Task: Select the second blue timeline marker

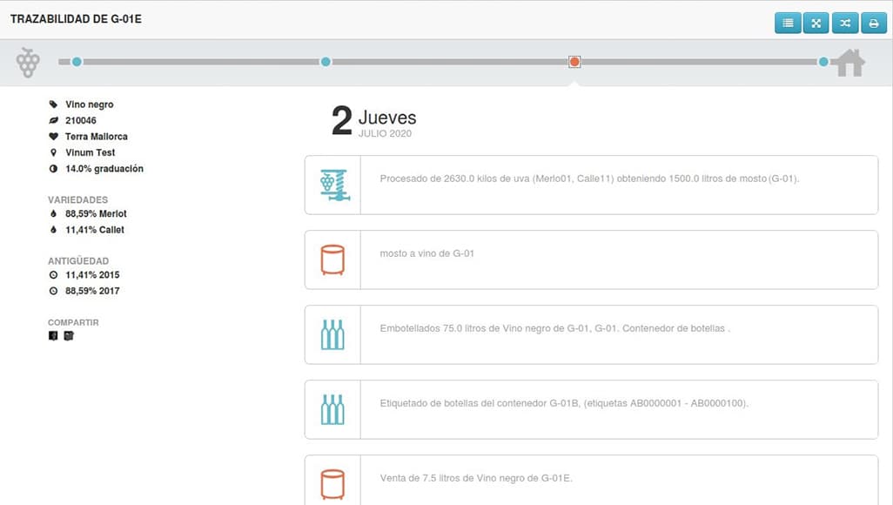Action: 326,62
